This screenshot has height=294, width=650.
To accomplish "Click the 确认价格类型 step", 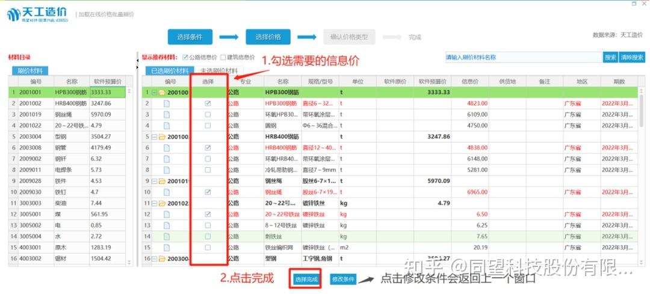I will [349, 37].
